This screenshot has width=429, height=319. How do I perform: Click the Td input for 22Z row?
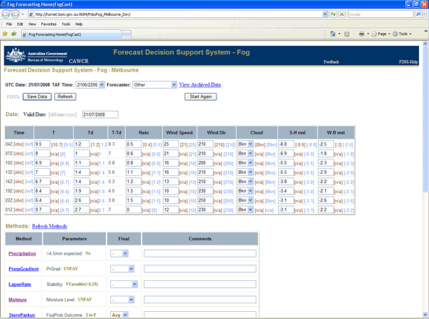point(82,200)
